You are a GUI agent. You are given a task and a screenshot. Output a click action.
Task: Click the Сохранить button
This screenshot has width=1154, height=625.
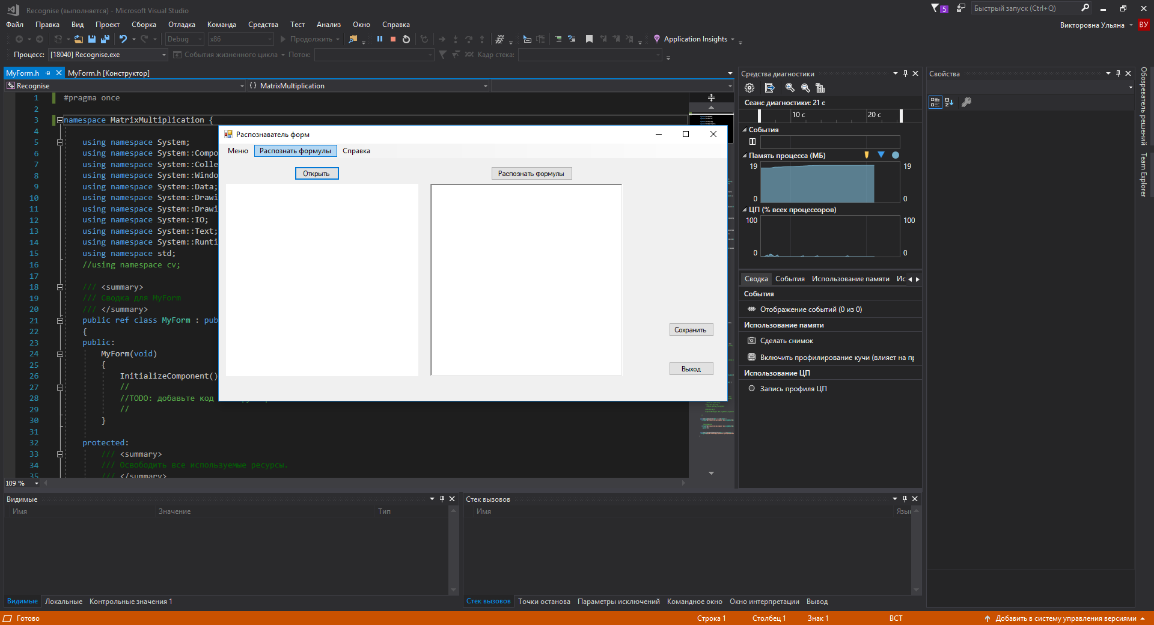(x=691, y=330)
